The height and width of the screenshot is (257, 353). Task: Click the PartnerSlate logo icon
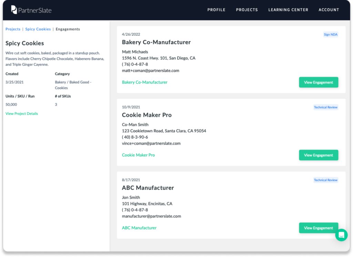tap(14, 10)
